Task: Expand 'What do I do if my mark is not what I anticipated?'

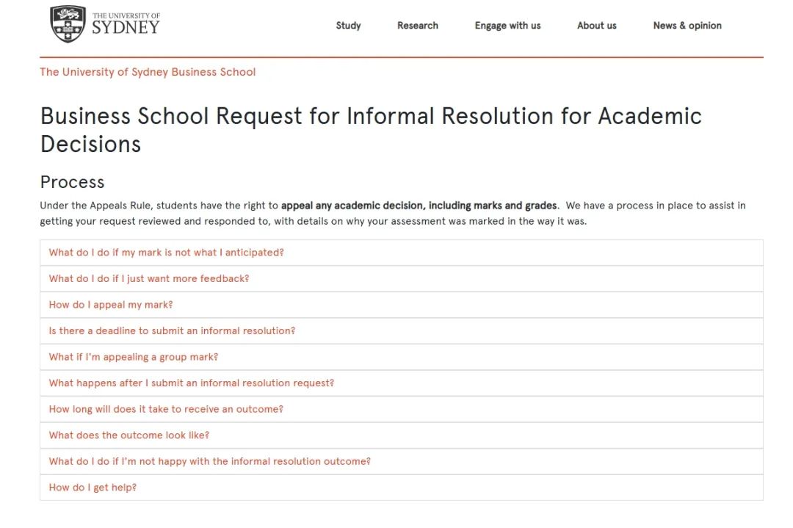Action: coord(402,253)
